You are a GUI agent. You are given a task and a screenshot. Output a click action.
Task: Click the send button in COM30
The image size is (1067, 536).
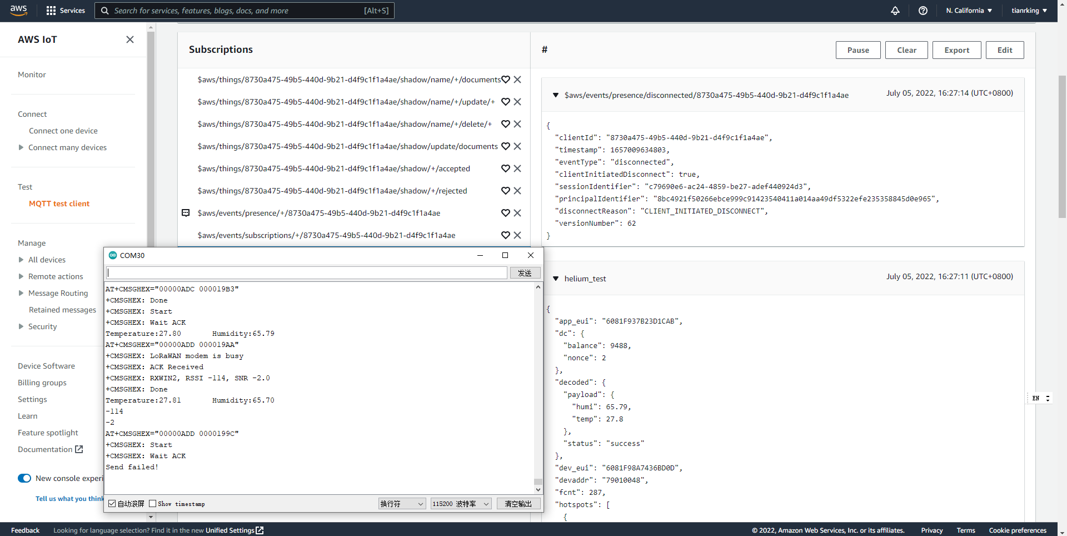click(525, 273)
